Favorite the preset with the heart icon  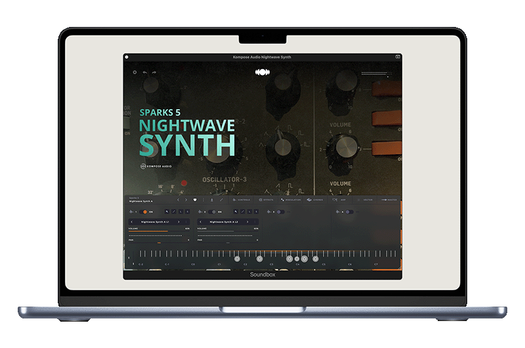click(x=195, y=200)
